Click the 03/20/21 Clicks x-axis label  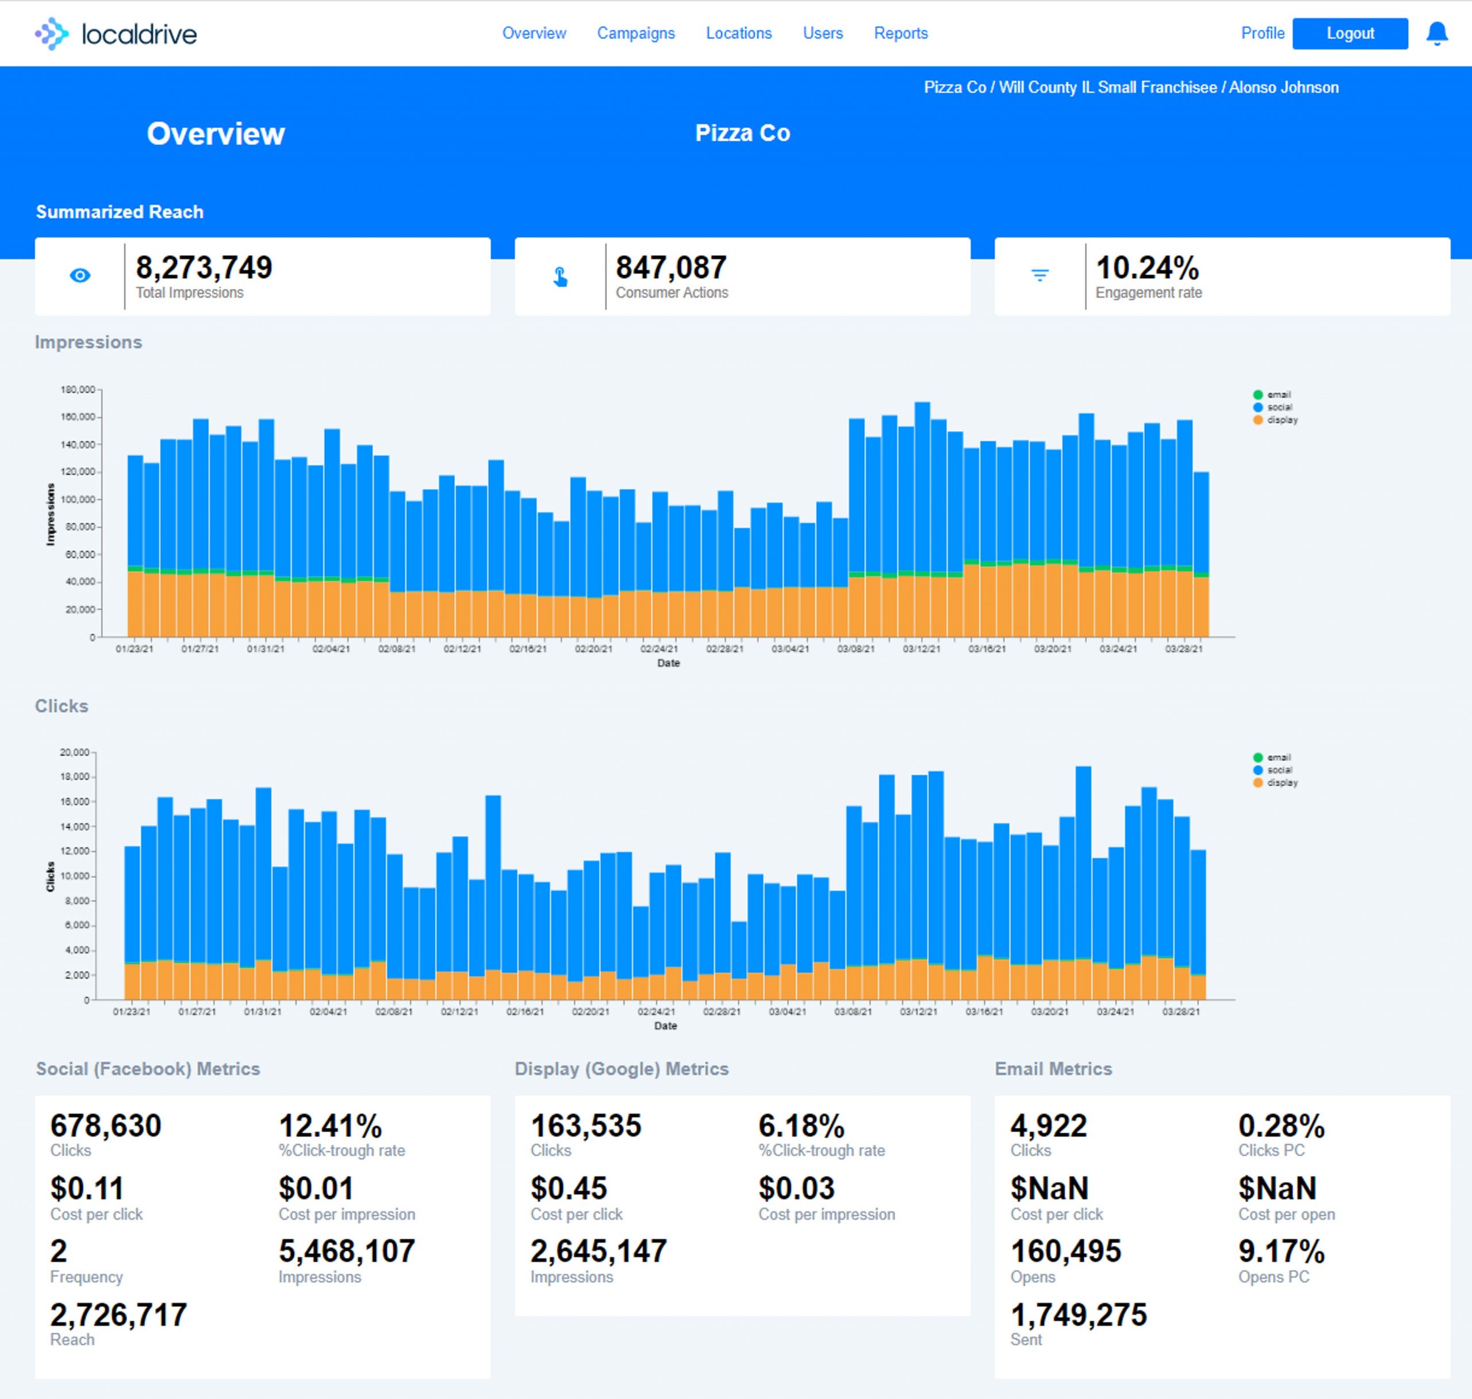click(x=1049, y=1011)
